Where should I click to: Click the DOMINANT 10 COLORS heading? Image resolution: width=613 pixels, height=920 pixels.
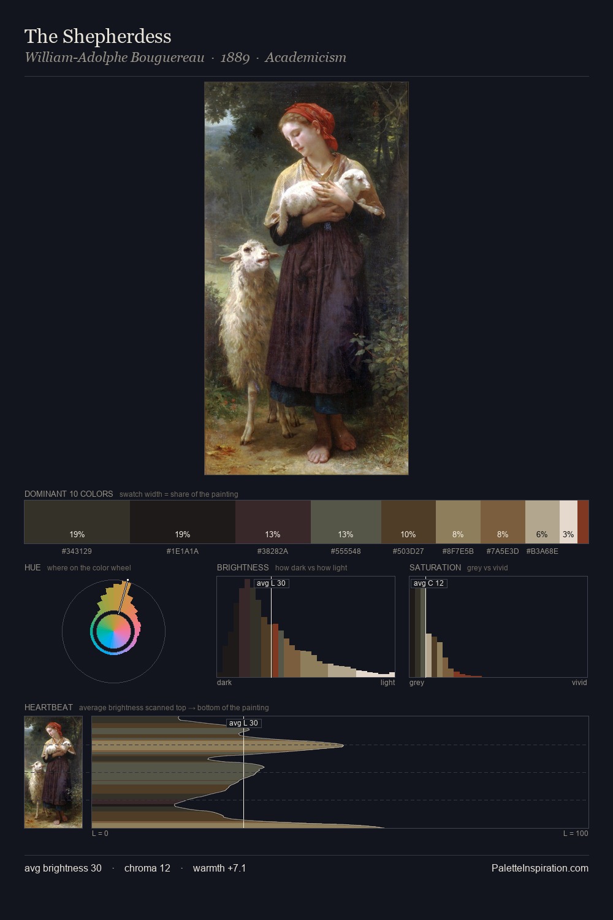point(69,494)
